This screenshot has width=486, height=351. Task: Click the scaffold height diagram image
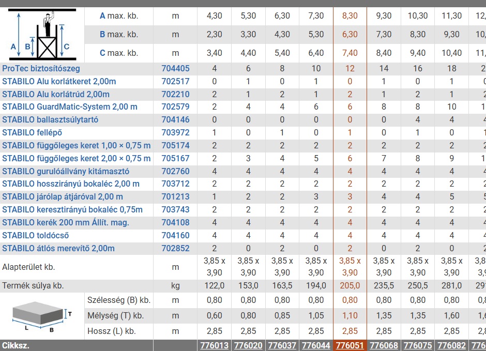(42, 35)
